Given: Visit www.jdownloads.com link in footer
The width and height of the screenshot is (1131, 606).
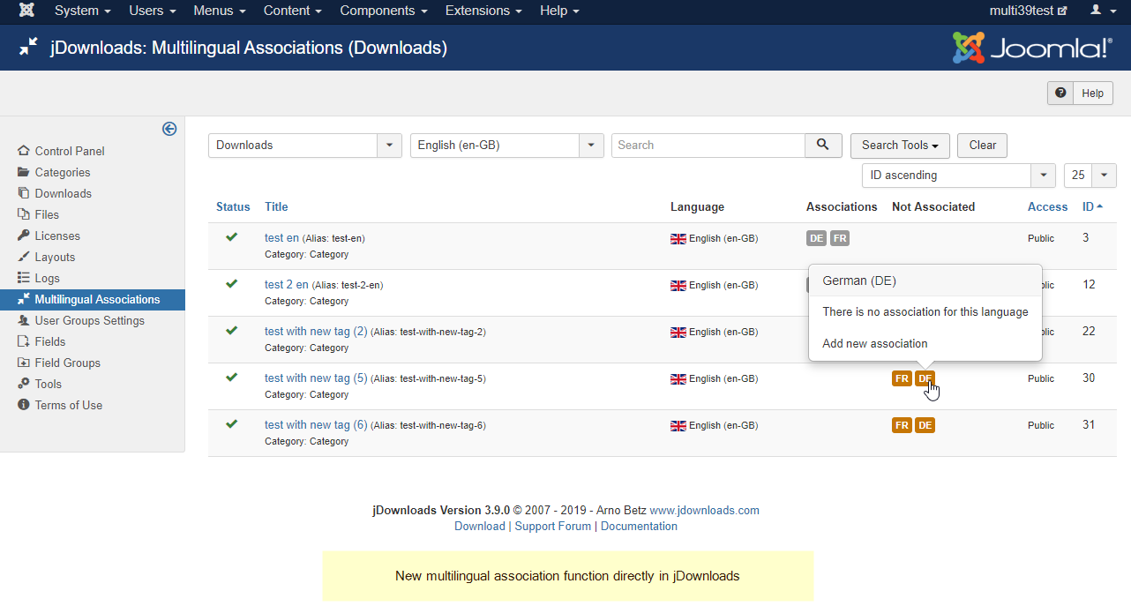Looking at the screenshot, I should point(704,511).
